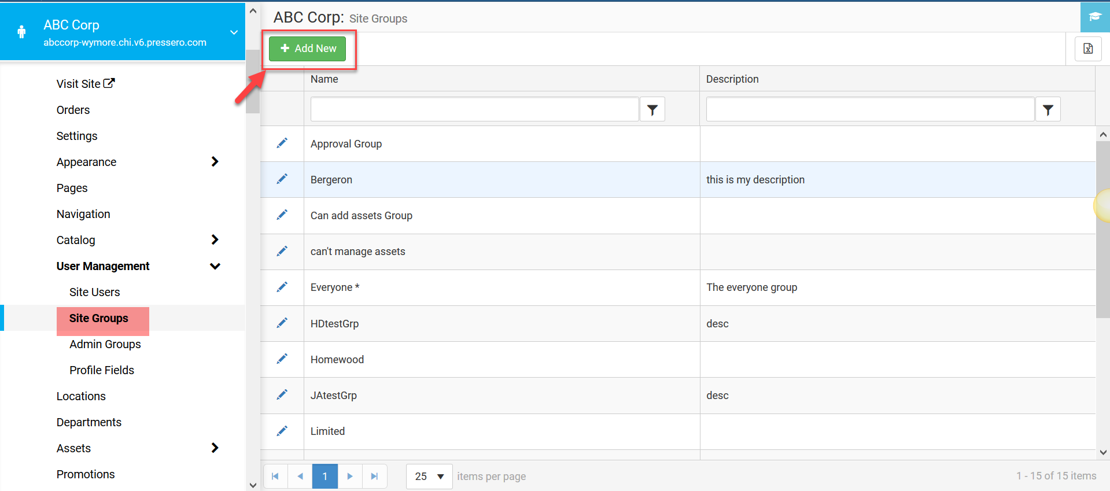This screenshot has width=1110, height=491.
Task: Select the 'Limited' name cell
Action: pos(501,431)
